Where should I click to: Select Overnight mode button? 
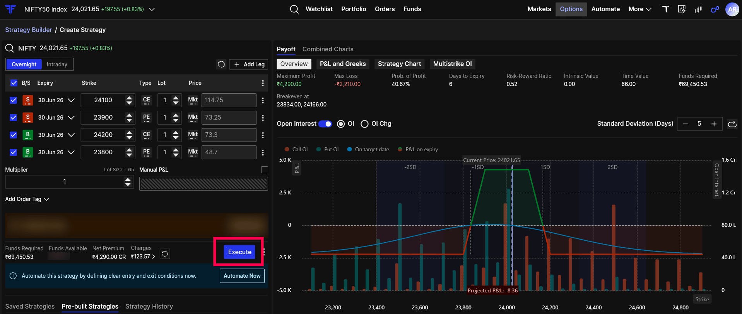(x=24, y=64)
